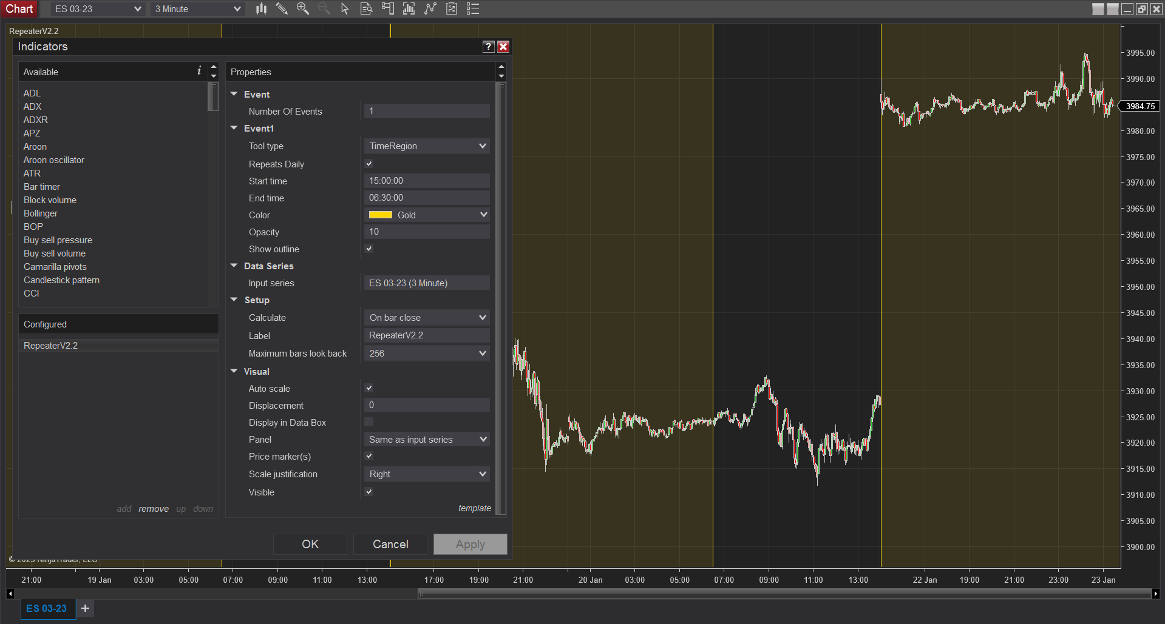Click the down arrow in the Properties header
This screenshot has width=1165, height=624.
pos(501,76)
